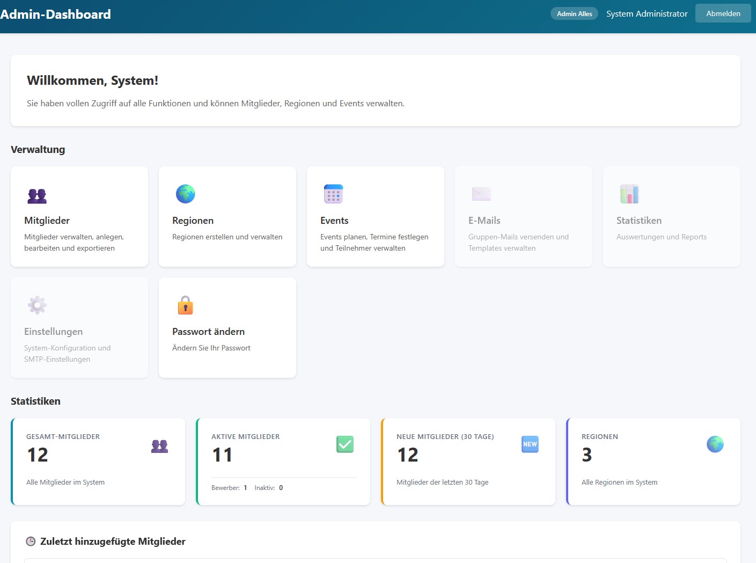Select the Regionen card description text

click(227, 237)
